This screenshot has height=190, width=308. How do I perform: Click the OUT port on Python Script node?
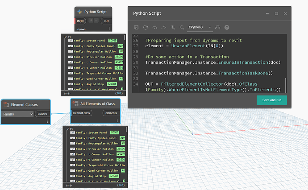coord(106,21)
